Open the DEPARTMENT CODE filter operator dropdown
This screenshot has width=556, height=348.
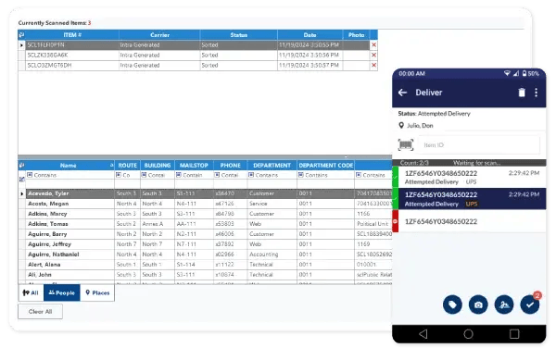point(300,175)
